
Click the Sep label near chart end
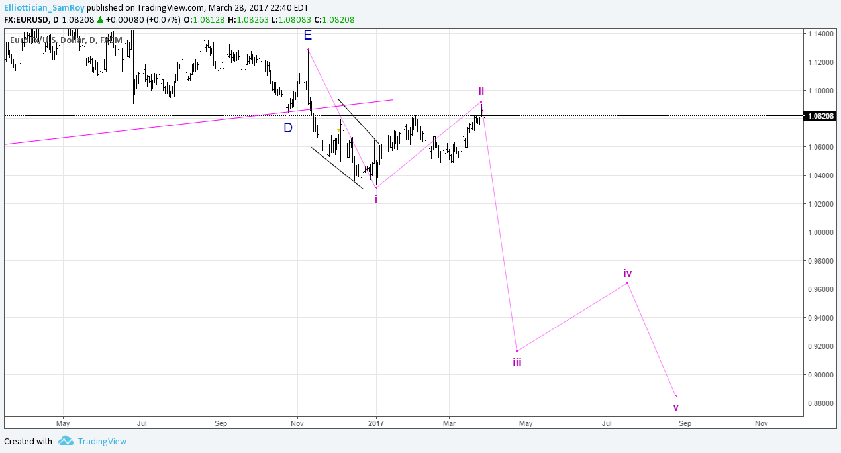tap(685, 423)
